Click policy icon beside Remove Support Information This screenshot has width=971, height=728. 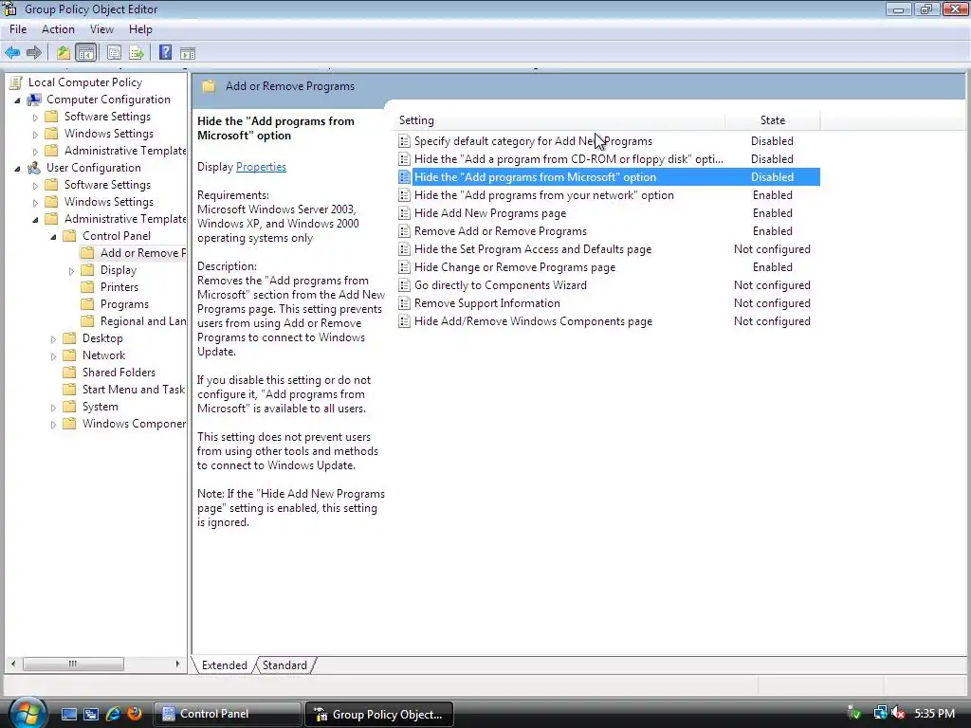coord(404,303)
